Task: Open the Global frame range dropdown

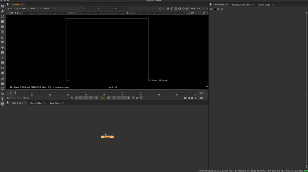Action: point(28,98)
